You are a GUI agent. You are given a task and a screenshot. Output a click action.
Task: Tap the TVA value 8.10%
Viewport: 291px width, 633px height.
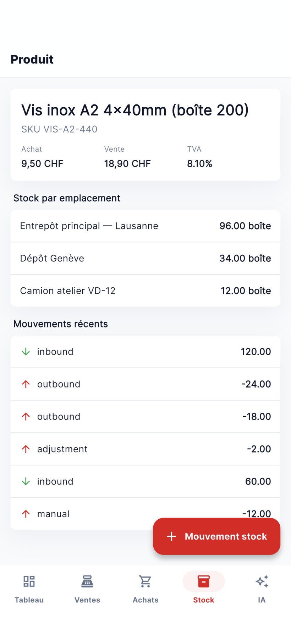[199, 164]
